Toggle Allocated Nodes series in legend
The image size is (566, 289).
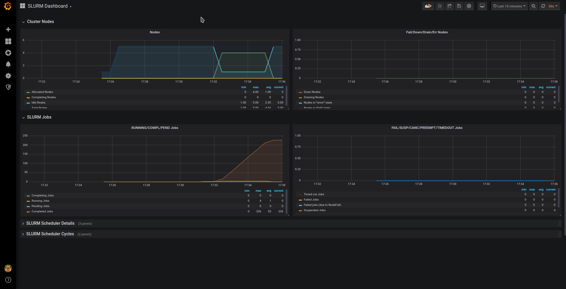(x=42, y=92)
